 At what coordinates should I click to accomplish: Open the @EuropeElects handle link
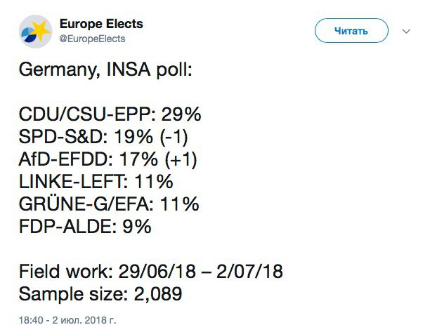tap(92, 39)
